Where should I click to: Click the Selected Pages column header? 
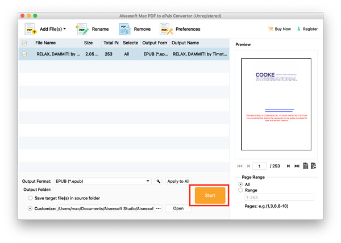click(x=130, y=43)
